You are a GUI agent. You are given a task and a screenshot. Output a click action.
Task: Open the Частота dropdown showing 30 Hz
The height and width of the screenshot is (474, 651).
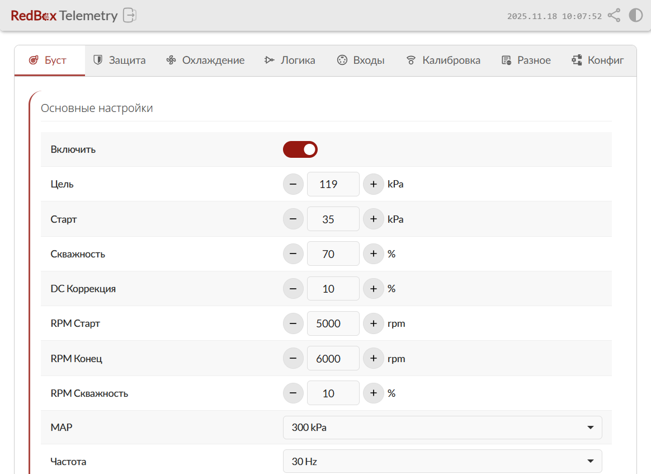coord(442,461)
